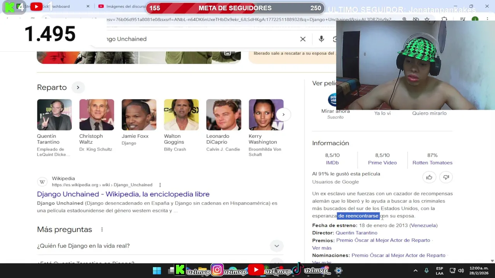The height and width of the screenshot is (278, 495).
Task: Click the Wikipedia site favicon
Action: [x=43, y=181]
